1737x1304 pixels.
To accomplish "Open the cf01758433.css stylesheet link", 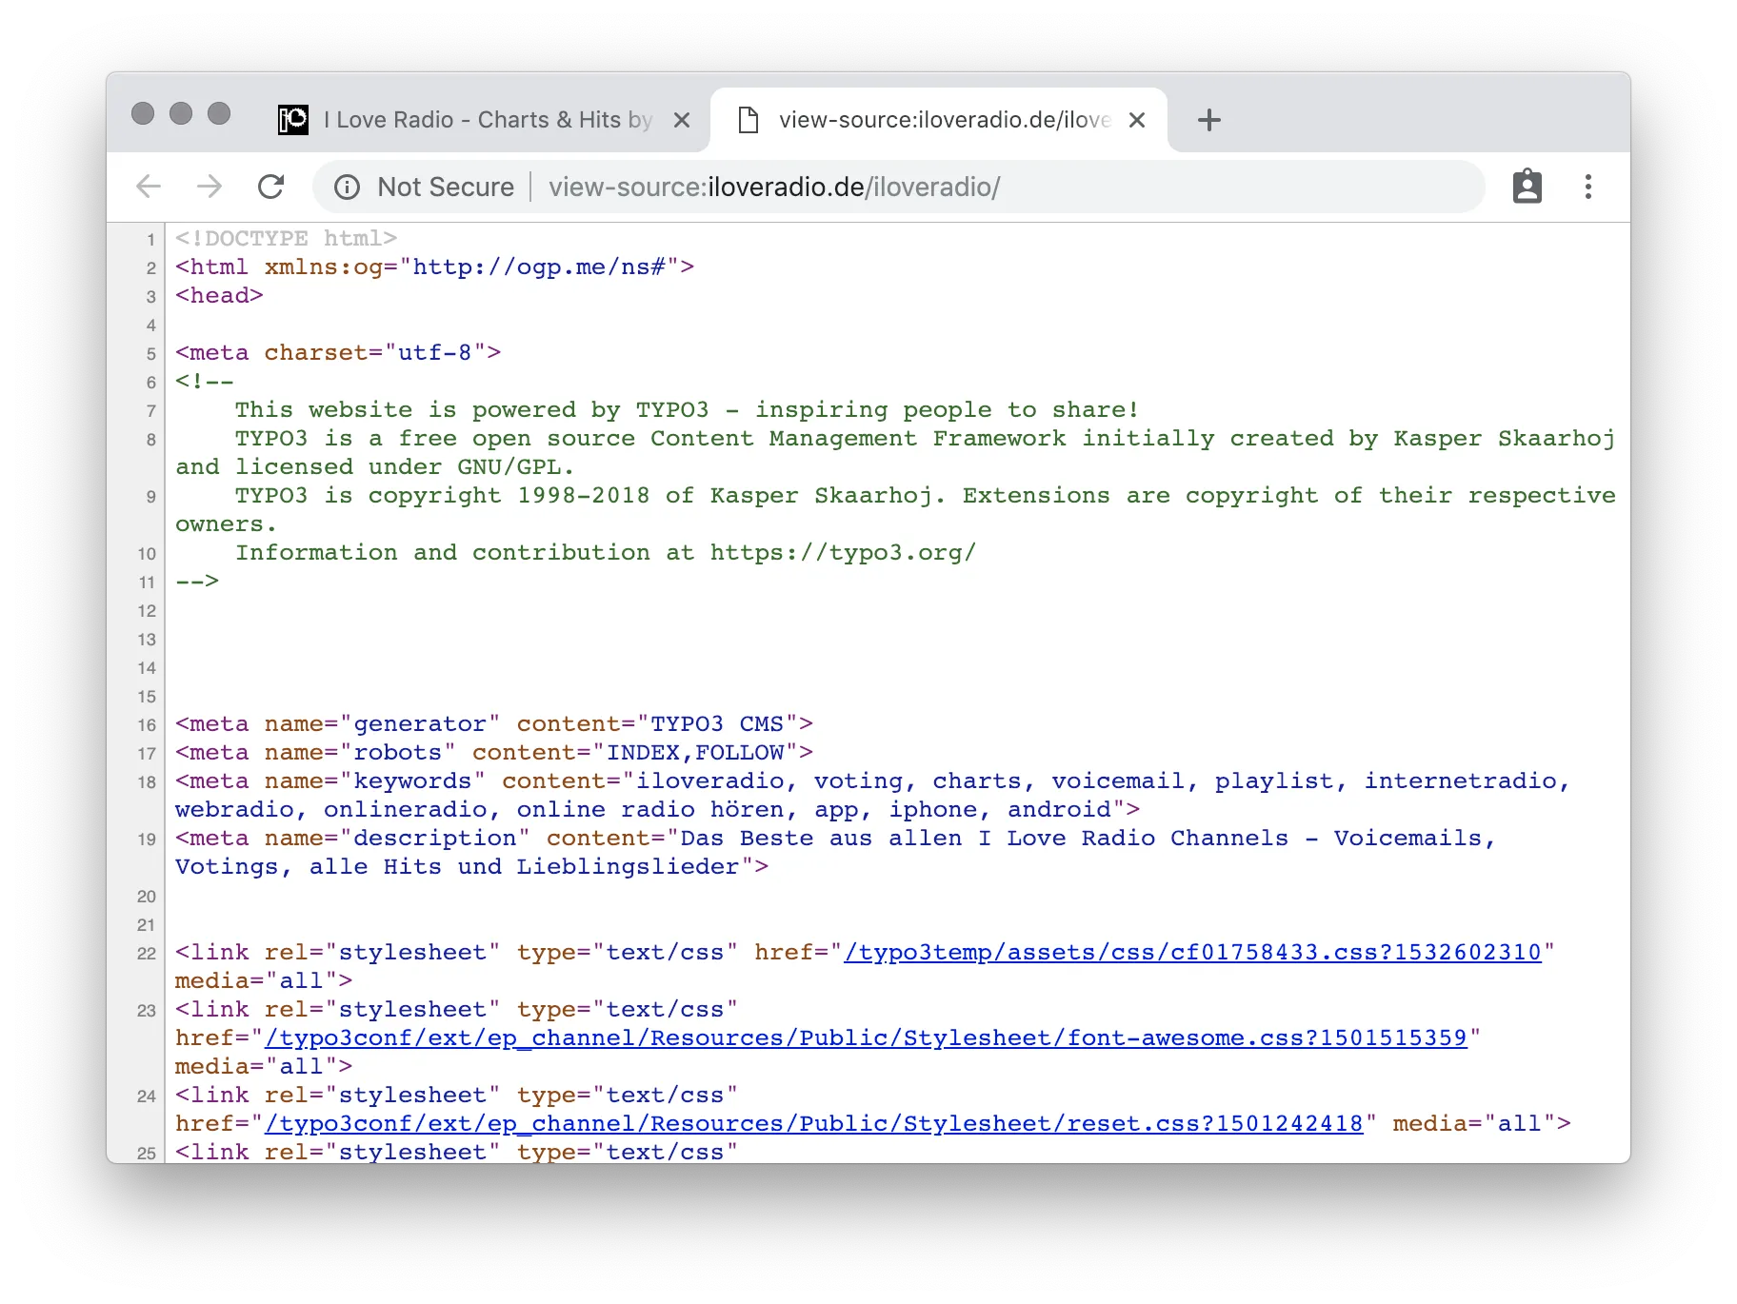I will tap(1192, 952).
